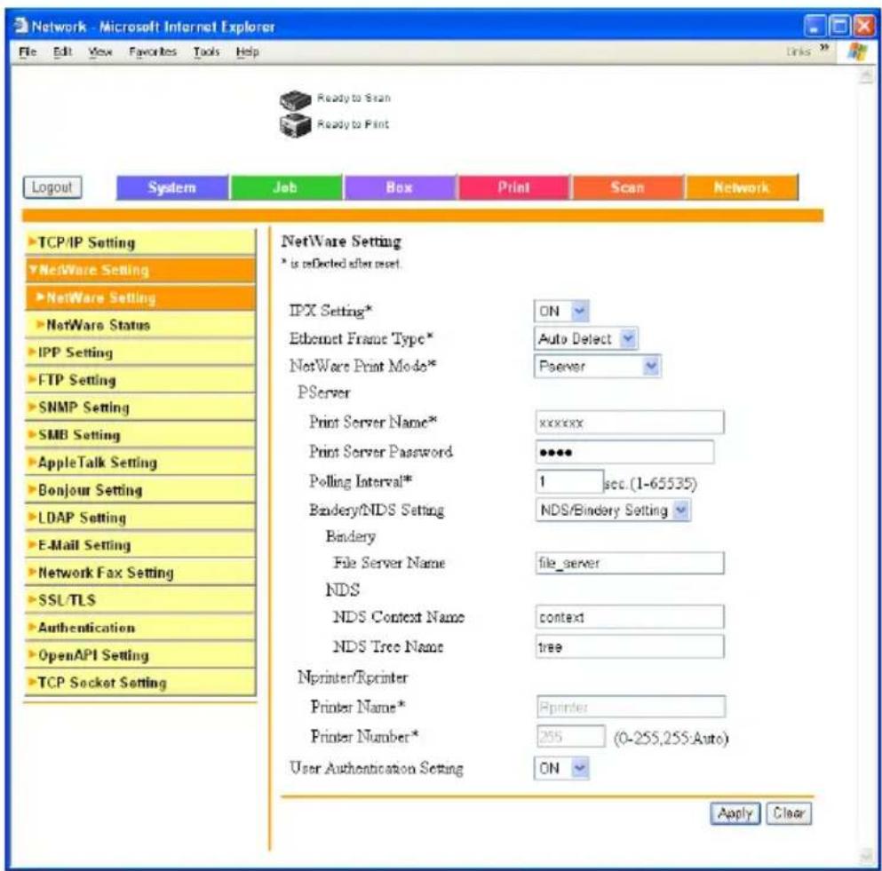Click the scrollbar down arrow
Screen dimensions: 882x871
click(x=866, y=856)
